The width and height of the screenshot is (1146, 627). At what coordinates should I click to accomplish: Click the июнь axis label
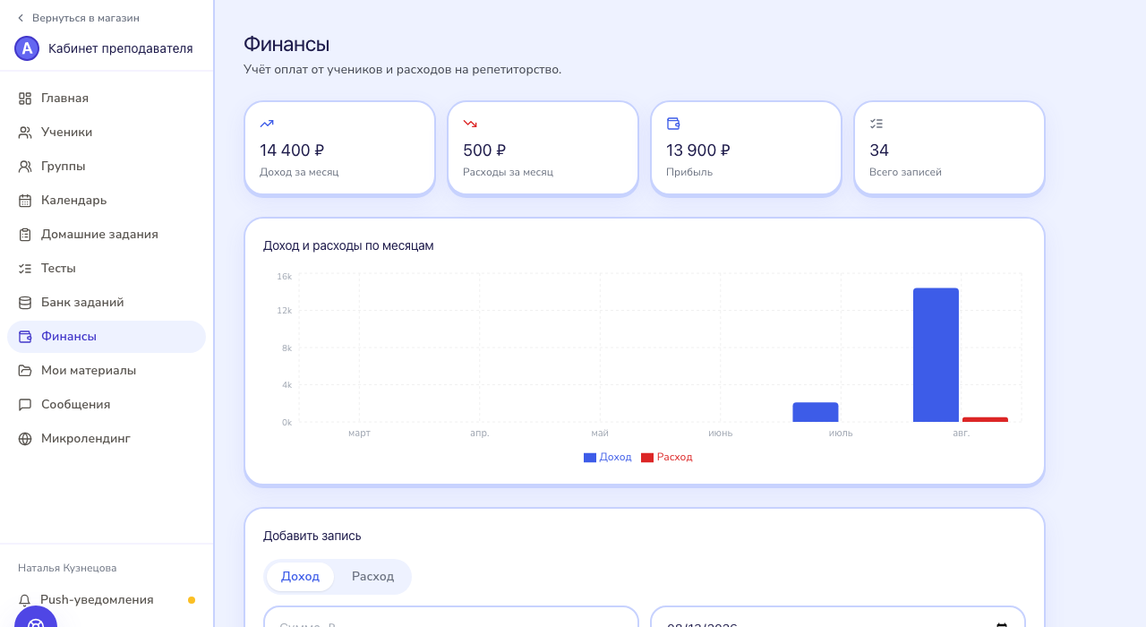(x=721, y=434)
